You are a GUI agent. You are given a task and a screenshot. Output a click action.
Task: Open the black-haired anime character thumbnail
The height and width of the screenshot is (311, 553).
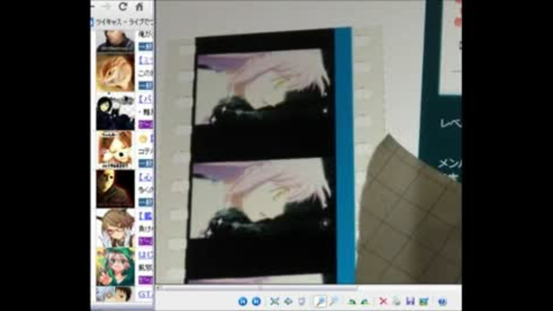click(115, 112)
